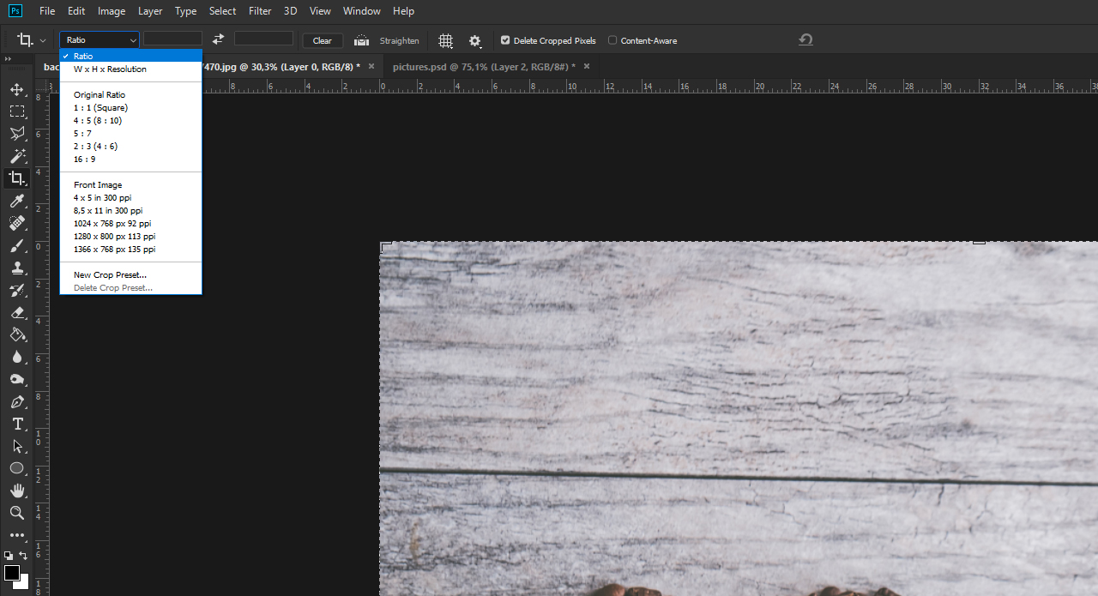This screenshot has height=596, width=1098.
Task: Select the Spot Healing Brush tool
Action: coord(17,223)
